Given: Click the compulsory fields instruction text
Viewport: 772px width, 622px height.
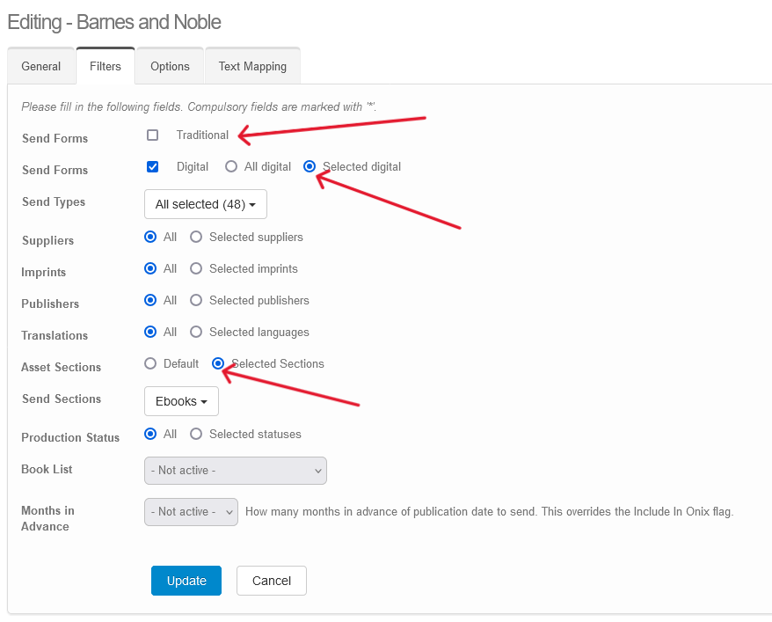Looking at the screenshot, I should point(199,106).
